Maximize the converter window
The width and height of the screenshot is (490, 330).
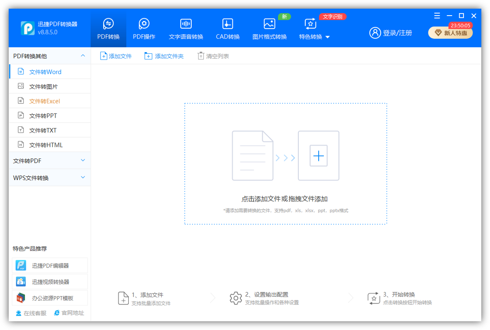(461, 16)
